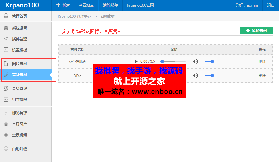The image size is (279, 162).
Task: Click audio name cell 图个啥地方
Action: tap(77, 62)
